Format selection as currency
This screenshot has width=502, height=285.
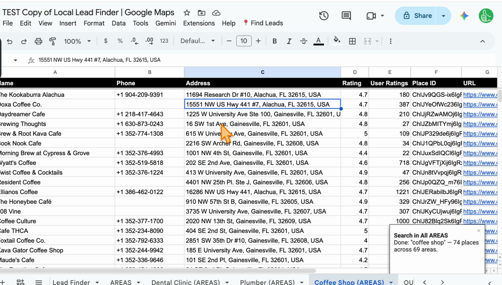point(105,41)
